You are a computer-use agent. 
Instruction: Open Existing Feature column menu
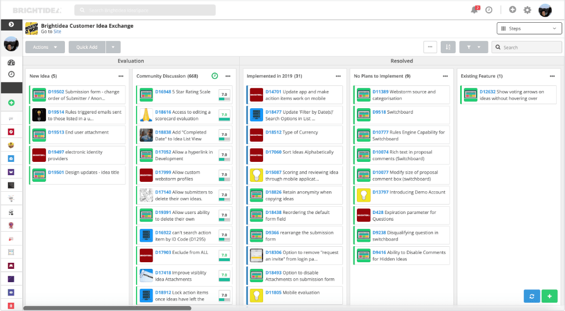point(552,76)
